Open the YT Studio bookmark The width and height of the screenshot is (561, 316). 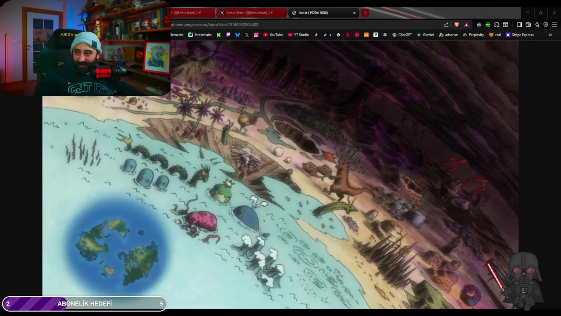click(x=298, y=35)
